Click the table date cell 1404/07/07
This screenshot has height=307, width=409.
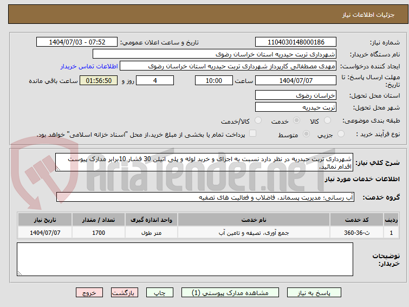45,233
